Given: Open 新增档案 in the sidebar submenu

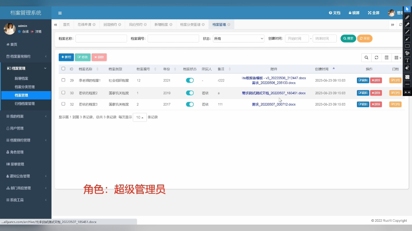Looking at the screenshot, I should coord(21,79).
